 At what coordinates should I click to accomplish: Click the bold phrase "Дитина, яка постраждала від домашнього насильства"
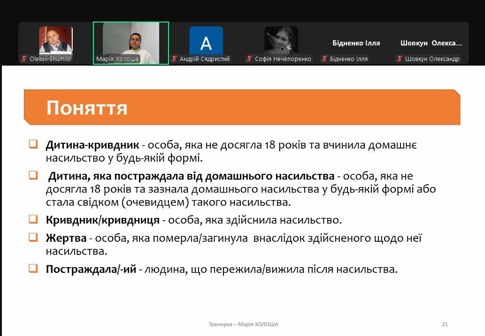click(x=191, y=176)
